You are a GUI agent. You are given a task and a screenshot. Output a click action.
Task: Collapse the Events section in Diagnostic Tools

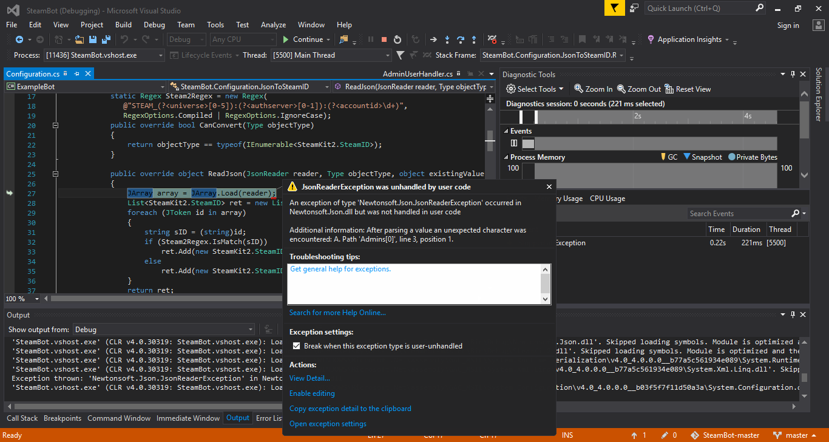505,131
